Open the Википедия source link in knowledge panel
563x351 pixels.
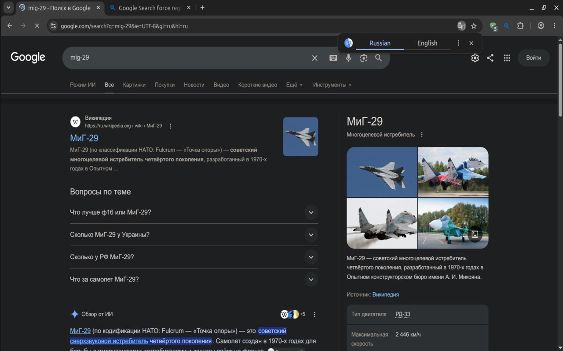(x=386, y=294)
